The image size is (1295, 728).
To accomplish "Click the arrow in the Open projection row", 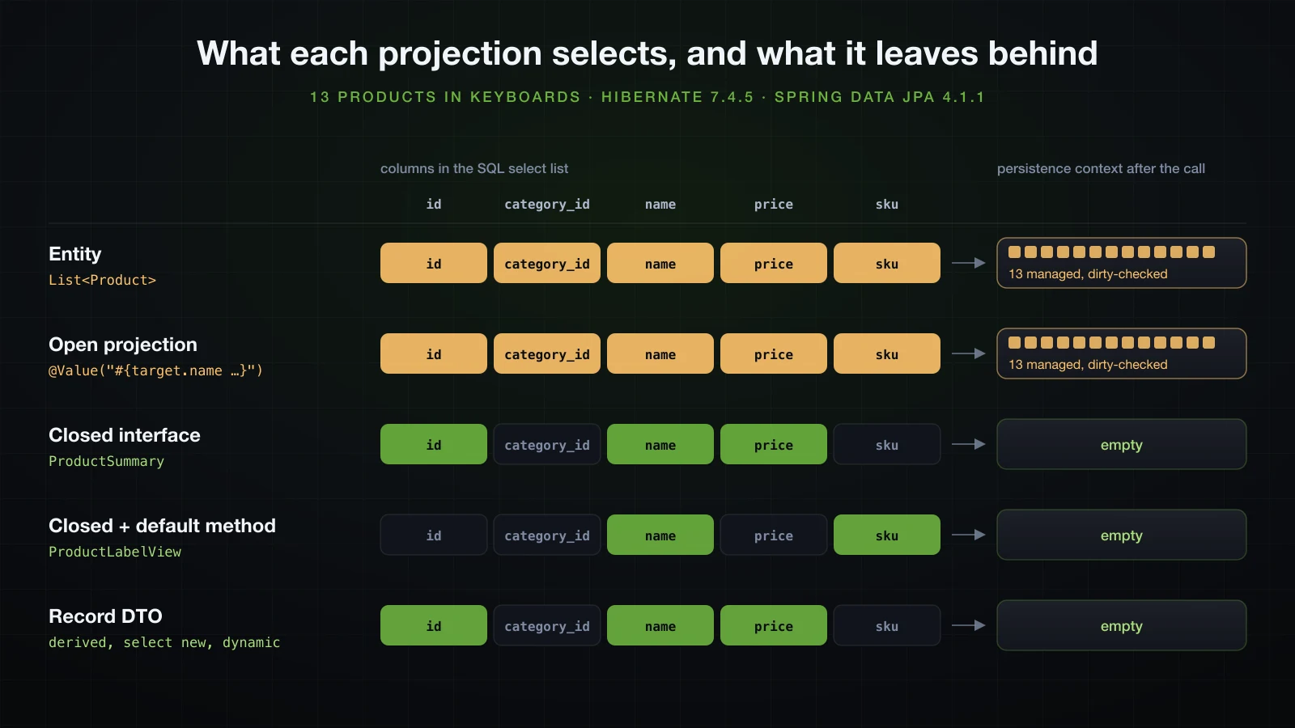I will tap(968, 353).
